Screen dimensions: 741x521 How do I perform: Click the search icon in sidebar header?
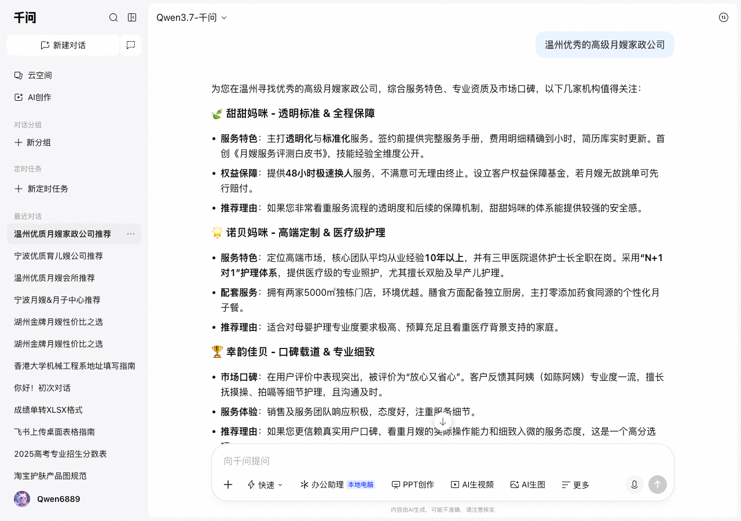(x=113, y=17)
